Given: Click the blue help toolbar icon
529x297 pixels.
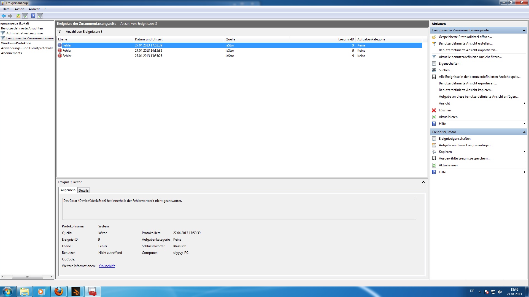Looking at the screenshot, I should coord(33,16).
